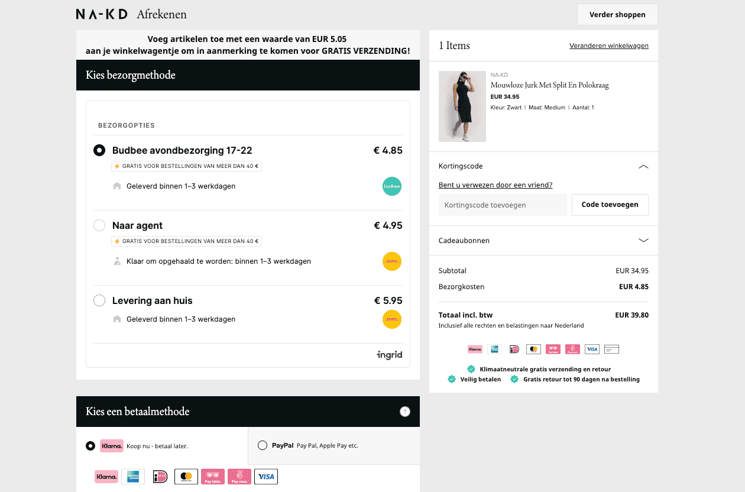Viewport: 745px width, 492px height.
Task: Select Budbee avondbezorging 17-22 option
Action: 99,150
